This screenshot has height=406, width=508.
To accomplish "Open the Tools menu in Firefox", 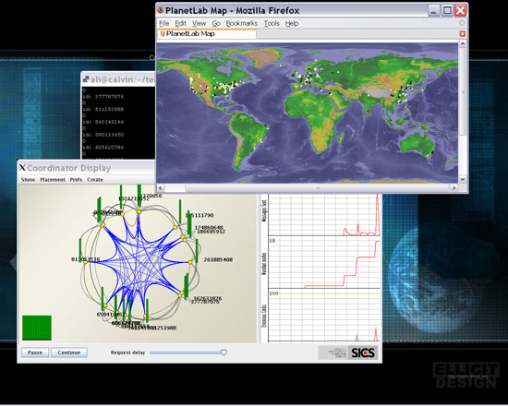I will (x=272, y=23).
